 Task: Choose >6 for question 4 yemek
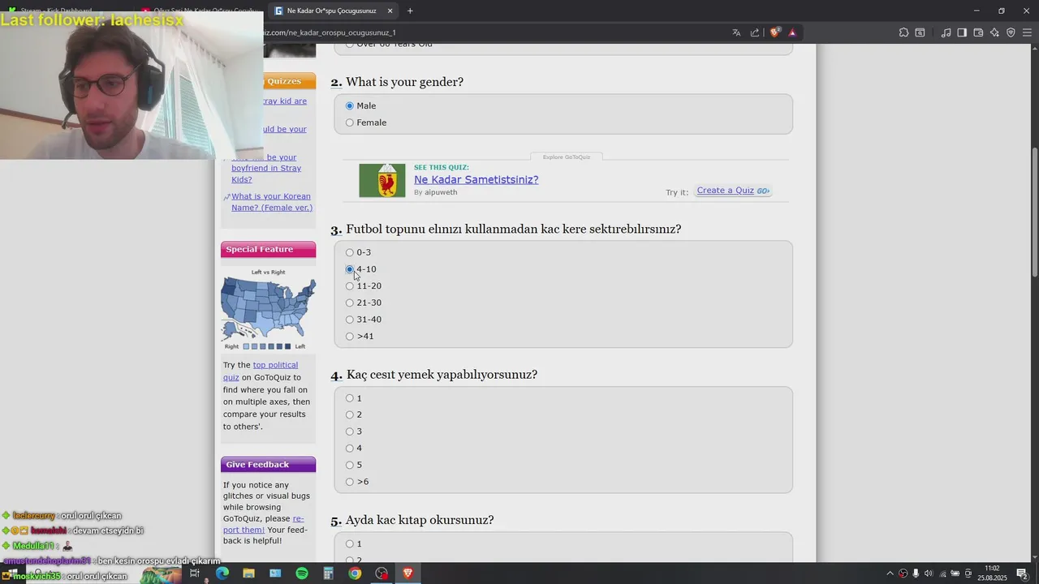coord(350,482)
